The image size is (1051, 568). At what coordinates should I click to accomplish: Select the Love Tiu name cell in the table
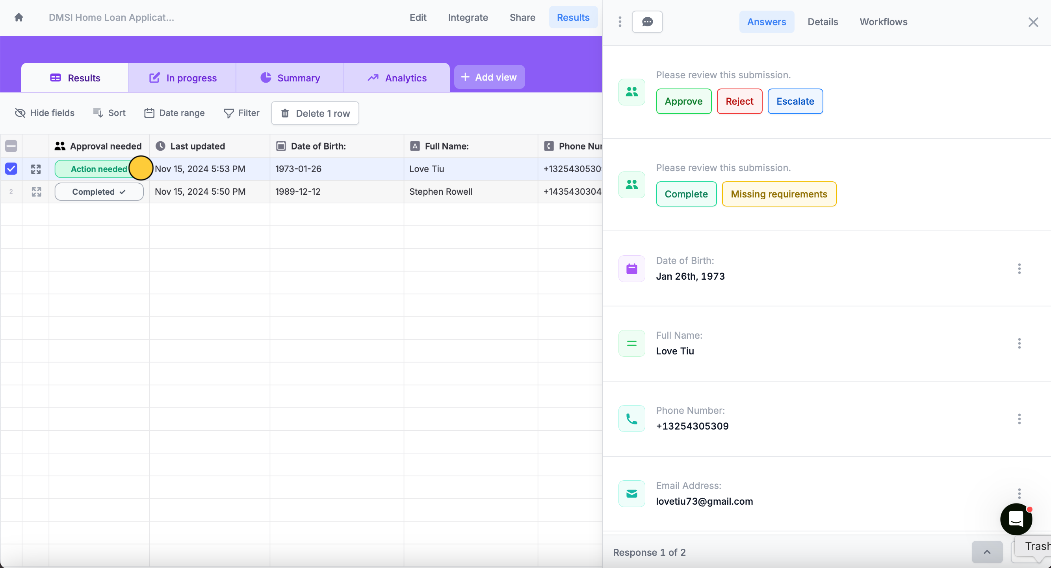click(470, 169)
